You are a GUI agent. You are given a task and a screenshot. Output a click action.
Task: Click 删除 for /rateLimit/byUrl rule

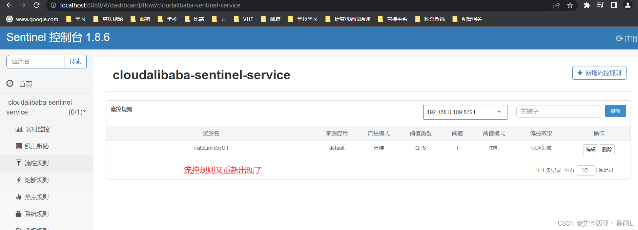pos(607,149)
